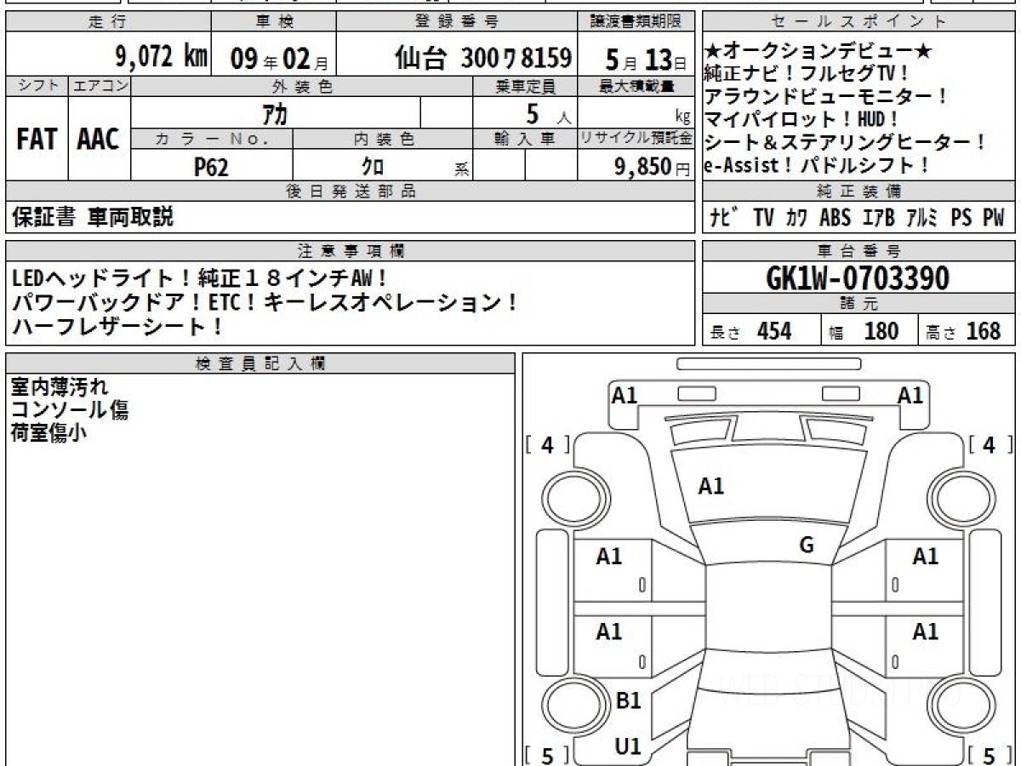Click the width value 180
Viewport: 1021px width, 766px height.
click(881, 331)
